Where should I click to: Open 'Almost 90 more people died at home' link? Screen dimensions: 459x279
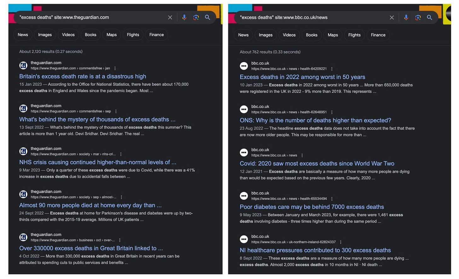coord(90,205)
